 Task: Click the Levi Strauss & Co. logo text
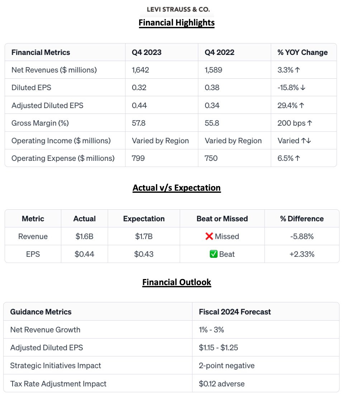[178, 9]
